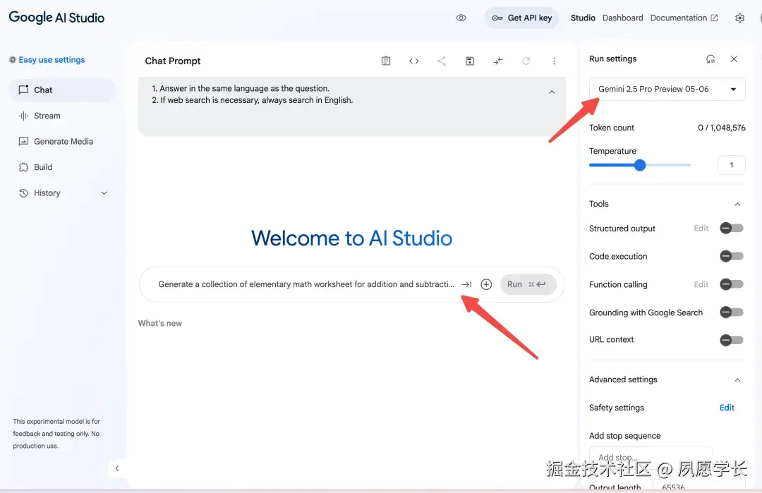762x493 pixels.
Task: Click Easy use settings link
Action: pyautogui.click(x=47, y=60)
